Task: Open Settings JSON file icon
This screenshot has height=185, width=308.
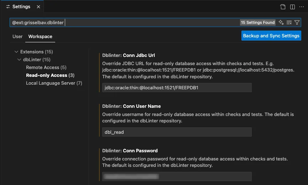Action: (283, 7)
